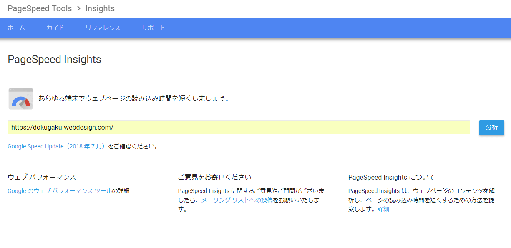Click the PageSpeed Tools breadcrumb

(x=40, y=8)
